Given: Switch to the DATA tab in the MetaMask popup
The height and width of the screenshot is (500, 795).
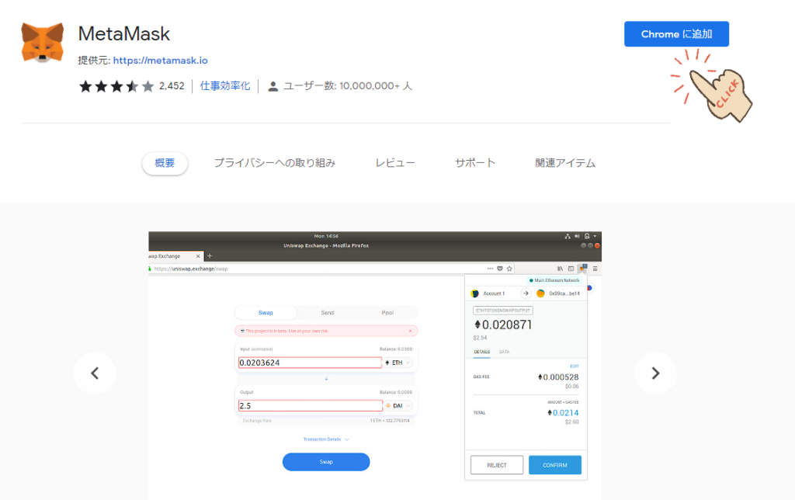Looking at the screenshot, I should [504, 352].
